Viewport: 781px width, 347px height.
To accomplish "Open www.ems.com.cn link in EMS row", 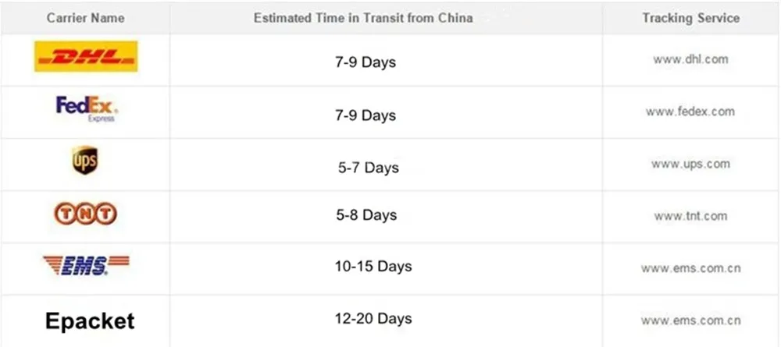I will [690, 268].
